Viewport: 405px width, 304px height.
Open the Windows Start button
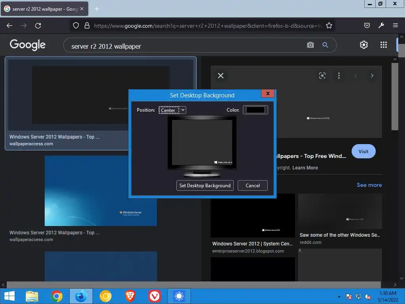coord(9,296)
